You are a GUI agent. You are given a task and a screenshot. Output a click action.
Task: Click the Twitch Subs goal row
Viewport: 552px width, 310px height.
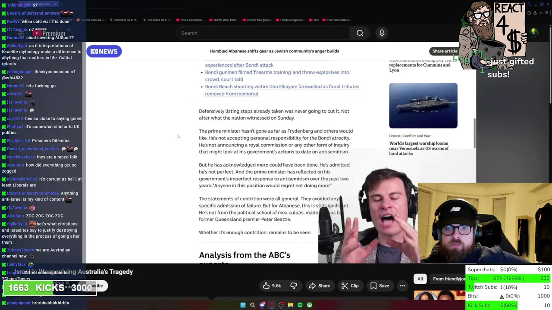coord(508,287)
